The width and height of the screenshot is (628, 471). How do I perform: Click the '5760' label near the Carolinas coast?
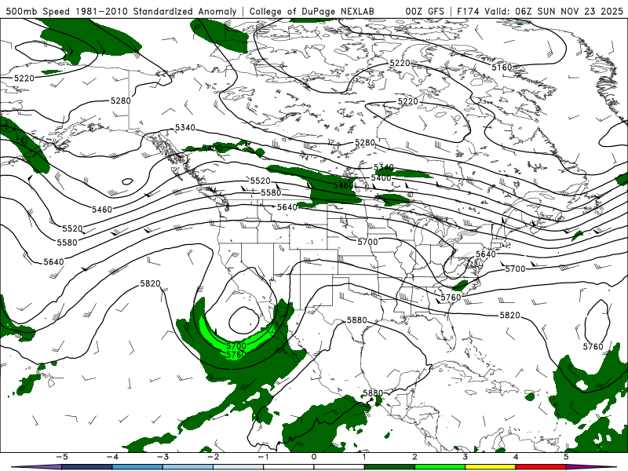[451, 298]
